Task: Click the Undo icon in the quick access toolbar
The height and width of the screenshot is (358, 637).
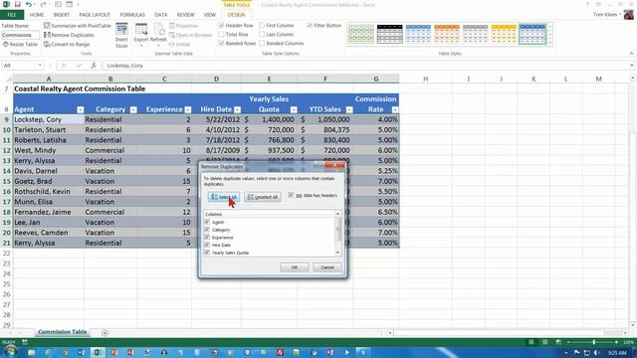Action: coord(29,4)
